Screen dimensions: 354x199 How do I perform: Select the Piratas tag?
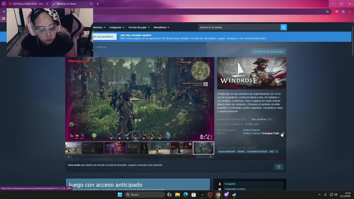coord(241,151)
